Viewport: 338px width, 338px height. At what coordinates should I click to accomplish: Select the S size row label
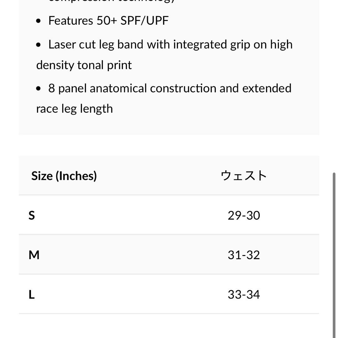32,215
